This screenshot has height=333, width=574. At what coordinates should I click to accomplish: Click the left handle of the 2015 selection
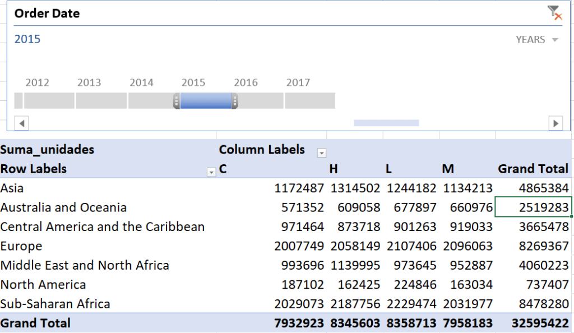[x=177, y=101]
